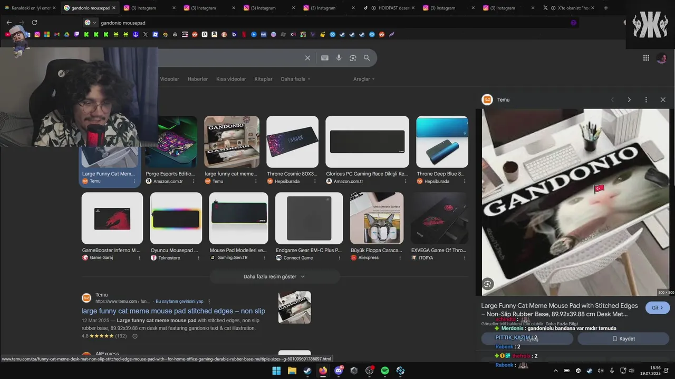Open the Google account profile avatar

pyautogui.click(x=662, y=58)
